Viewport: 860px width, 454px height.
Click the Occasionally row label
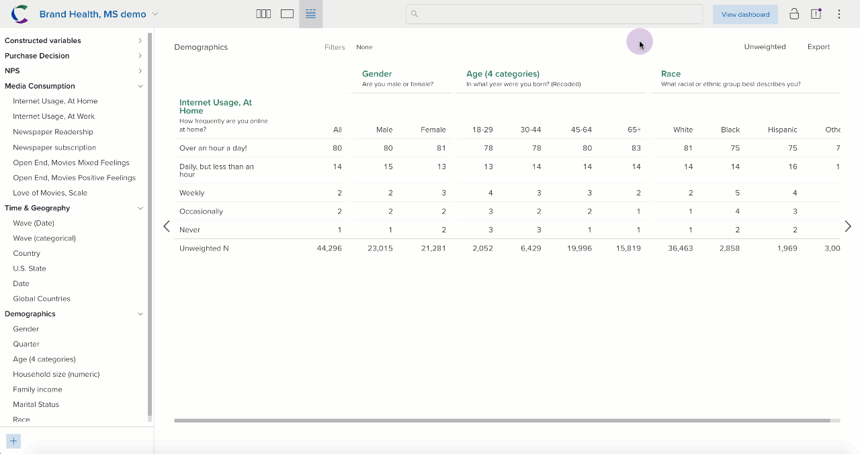tap(201, 212)
